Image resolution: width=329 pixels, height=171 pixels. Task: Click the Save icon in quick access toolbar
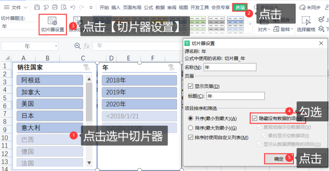37,7
